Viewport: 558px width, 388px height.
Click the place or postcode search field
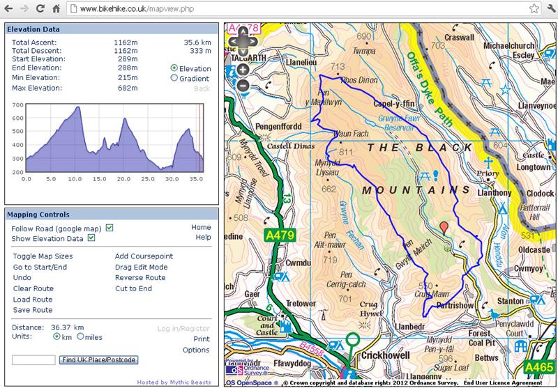click(33, 359)
